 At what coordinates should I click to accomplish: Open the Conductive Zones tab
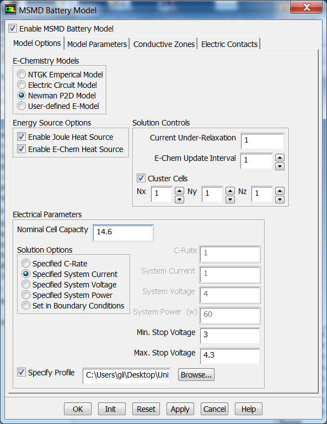164,44
